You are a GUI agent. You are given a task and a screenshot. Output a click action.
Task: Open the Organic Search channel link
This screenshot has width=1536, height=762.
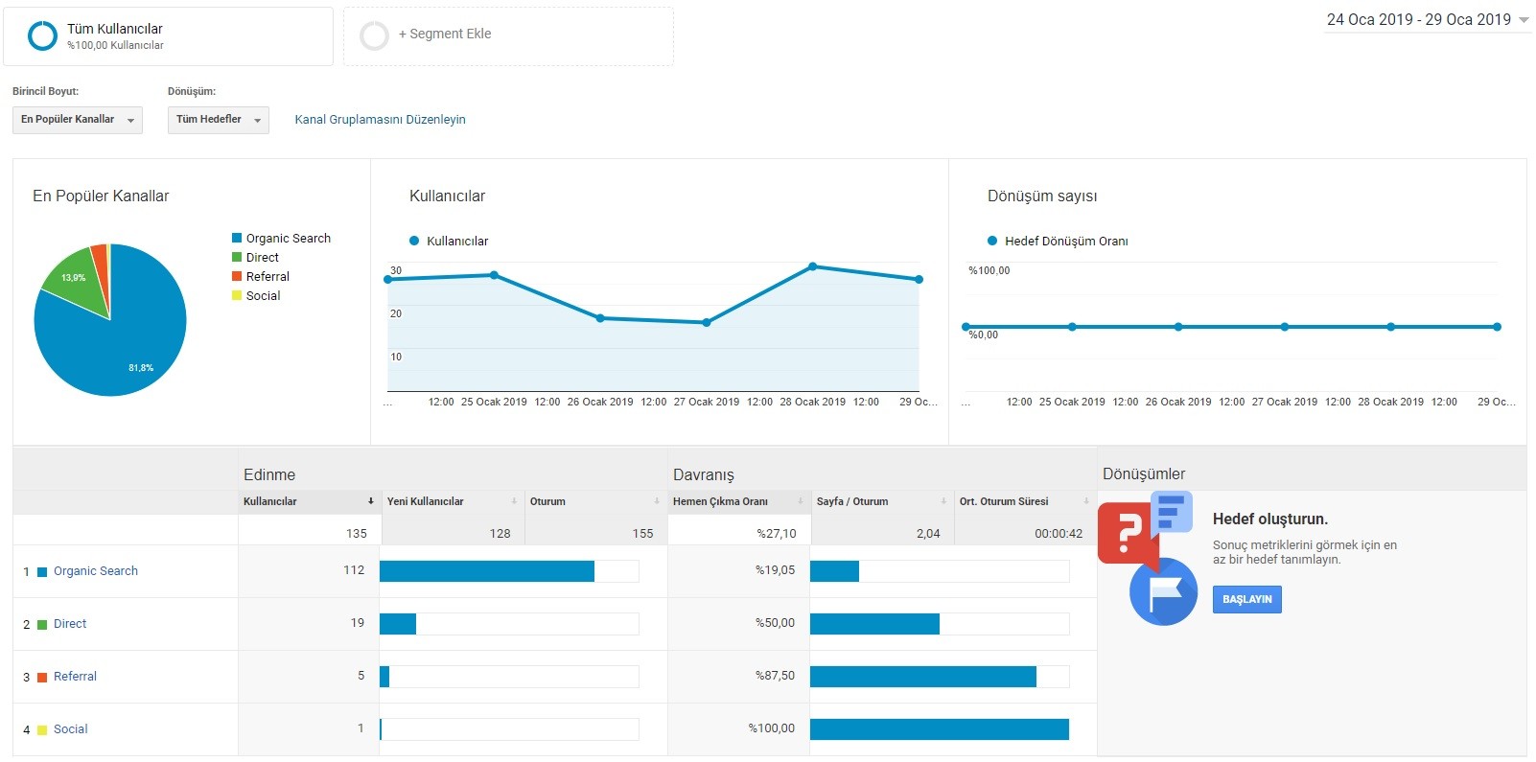coord(96,571)
